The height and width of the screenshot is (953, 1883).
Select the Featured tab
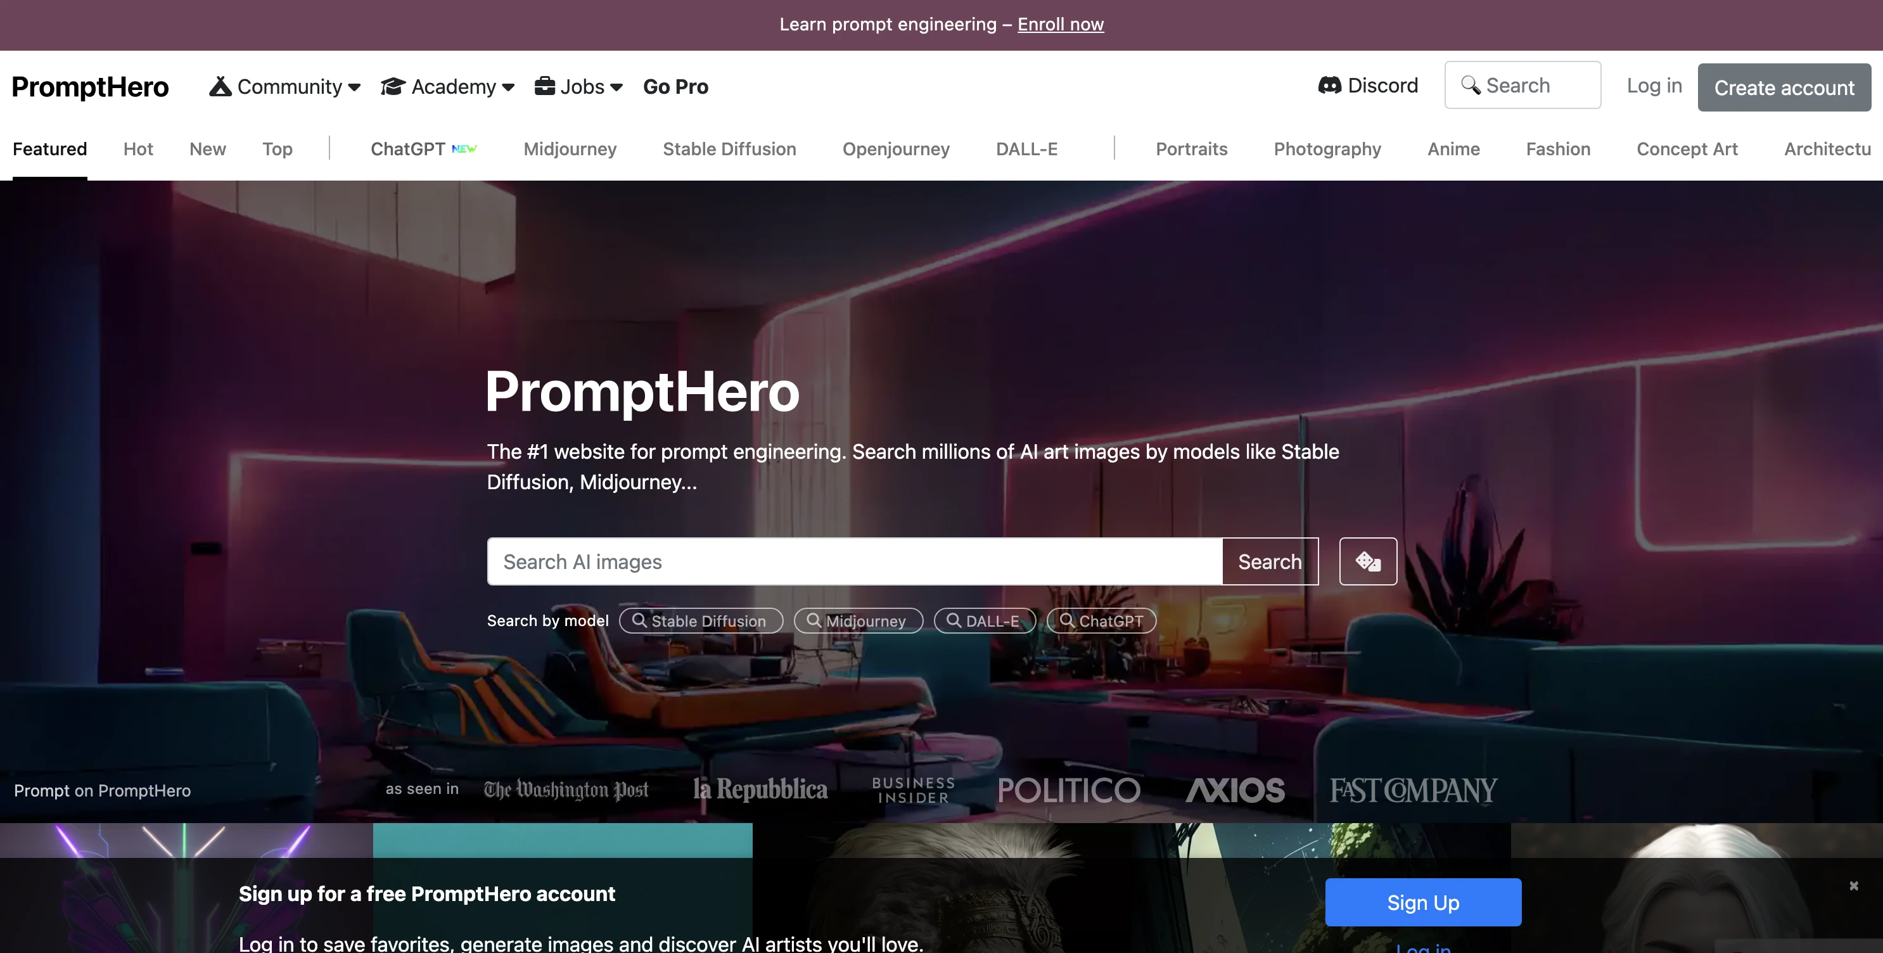(x=50, y=150)
